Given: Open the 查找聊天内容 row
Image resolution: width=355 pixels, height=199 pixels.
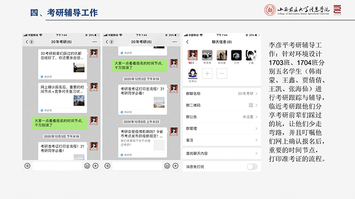Looking at the screenshot, I should point(222,154).
